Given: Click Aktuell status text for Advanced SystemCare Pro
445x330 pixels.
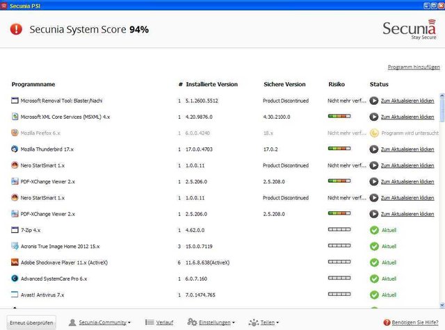Looking at the screenshot, I should pos(389,279).
